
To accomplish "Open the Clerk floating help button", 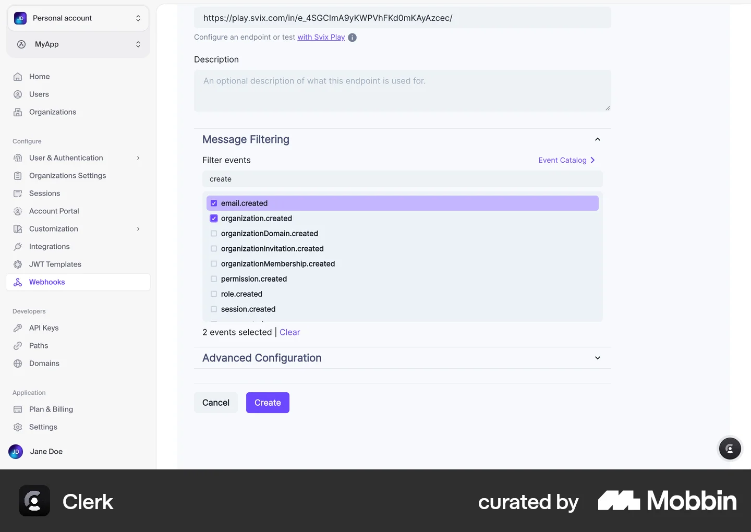I will coord(730,449).
